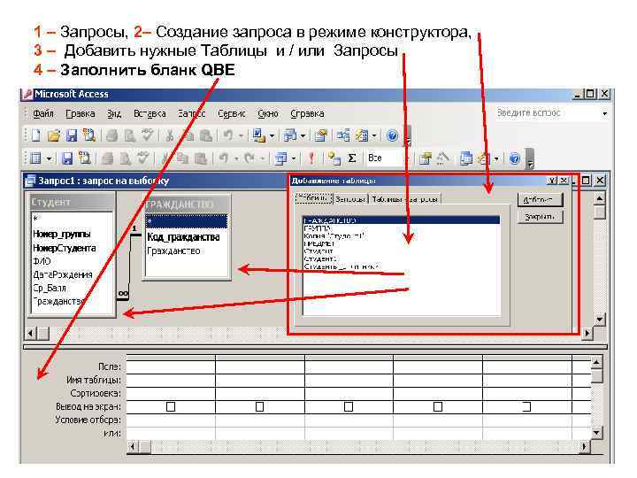This screenshot has height=478, width=637.
Task: Click the Undo icon in the query toolbar
Action: point(224,158)
